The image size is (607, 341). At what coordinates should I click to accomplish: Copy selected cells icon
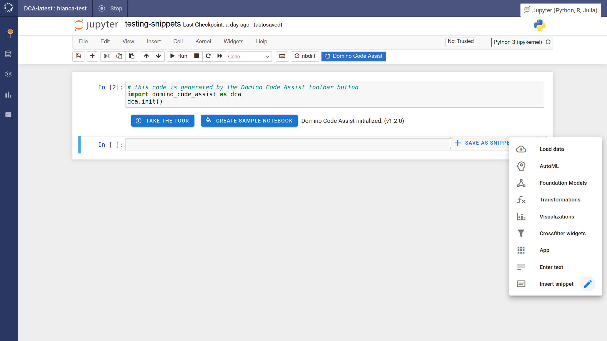tap(119, 56)
